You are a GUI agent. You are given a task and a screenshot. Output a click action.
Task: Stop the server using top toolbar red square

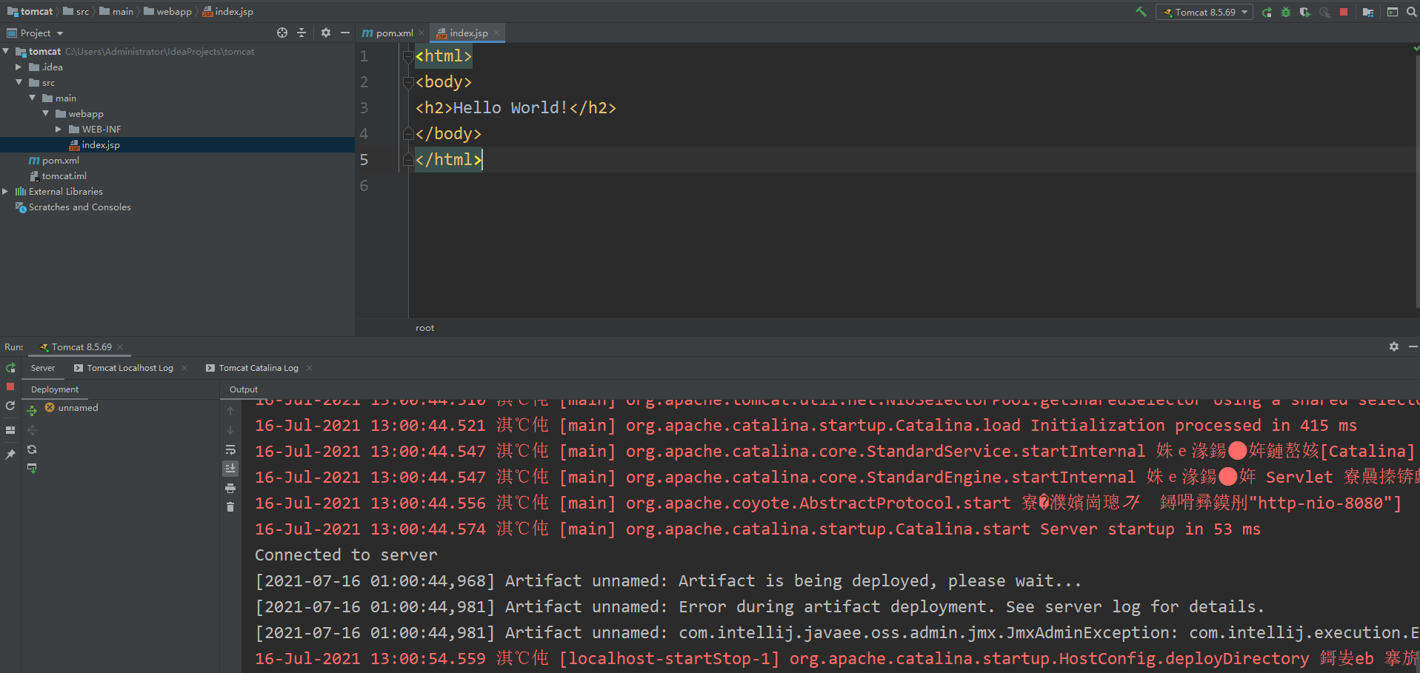click(x=1344, y=12)
